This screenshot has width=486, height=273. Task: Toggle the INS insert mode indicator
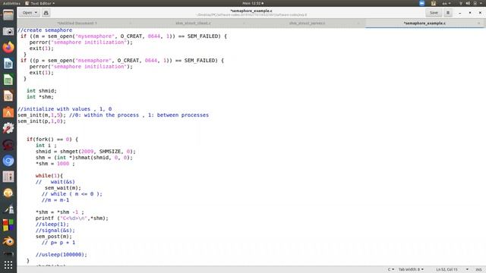[x=478, y=269]
